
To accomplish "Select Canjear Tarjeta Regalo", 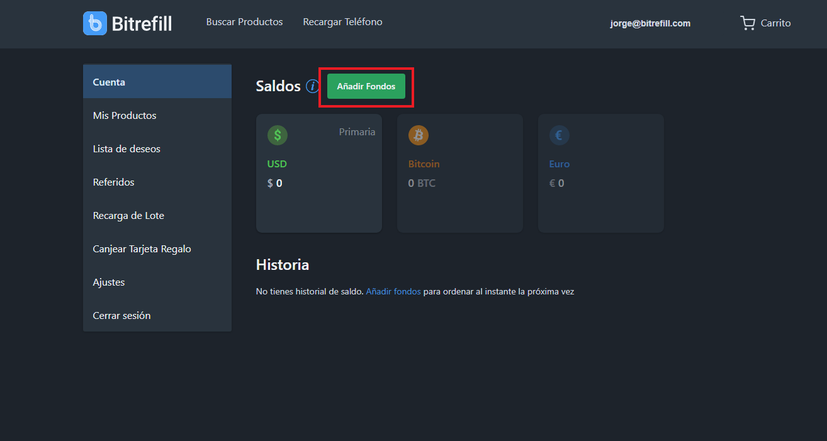I will tap(157, 248).
